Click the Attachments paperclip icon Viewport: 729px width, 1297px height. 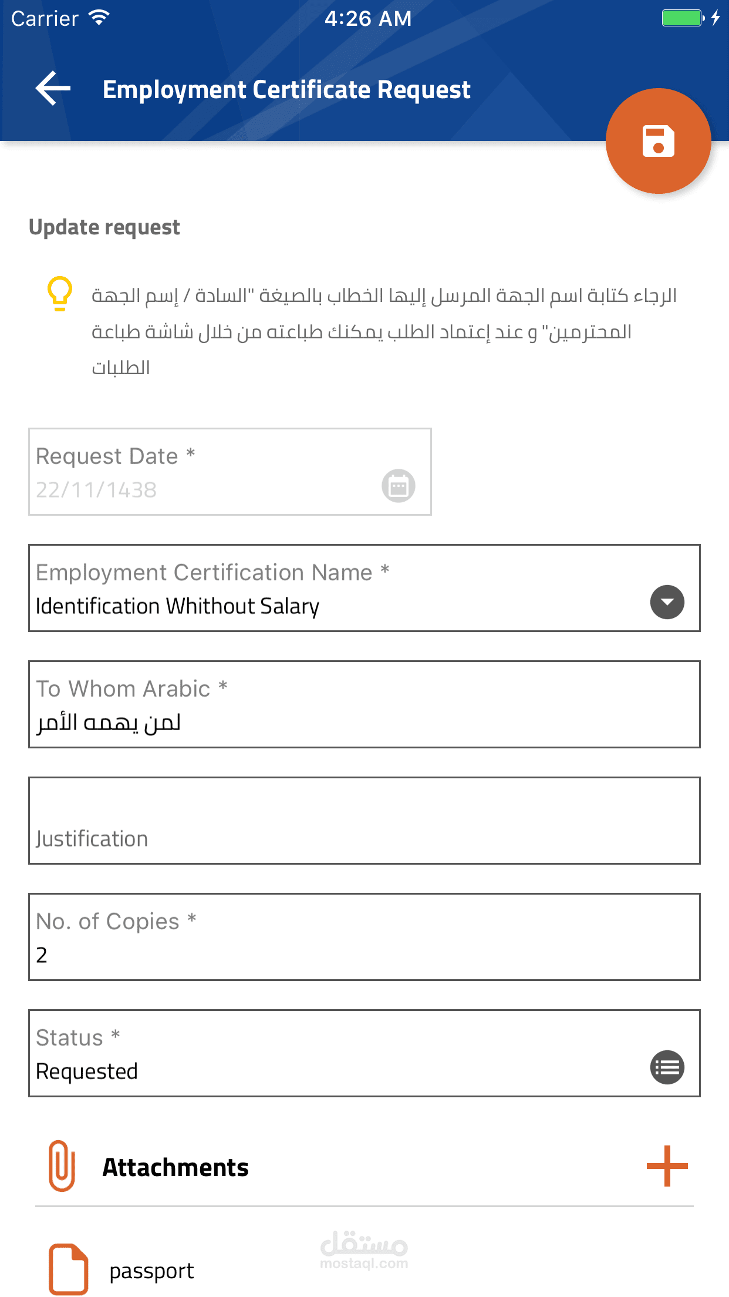tap(62, 1166)
